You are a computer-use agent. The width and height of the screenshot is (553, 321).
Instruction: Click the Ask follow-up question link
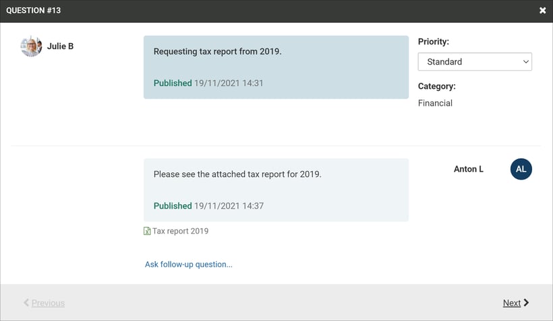tap(188, 264)
